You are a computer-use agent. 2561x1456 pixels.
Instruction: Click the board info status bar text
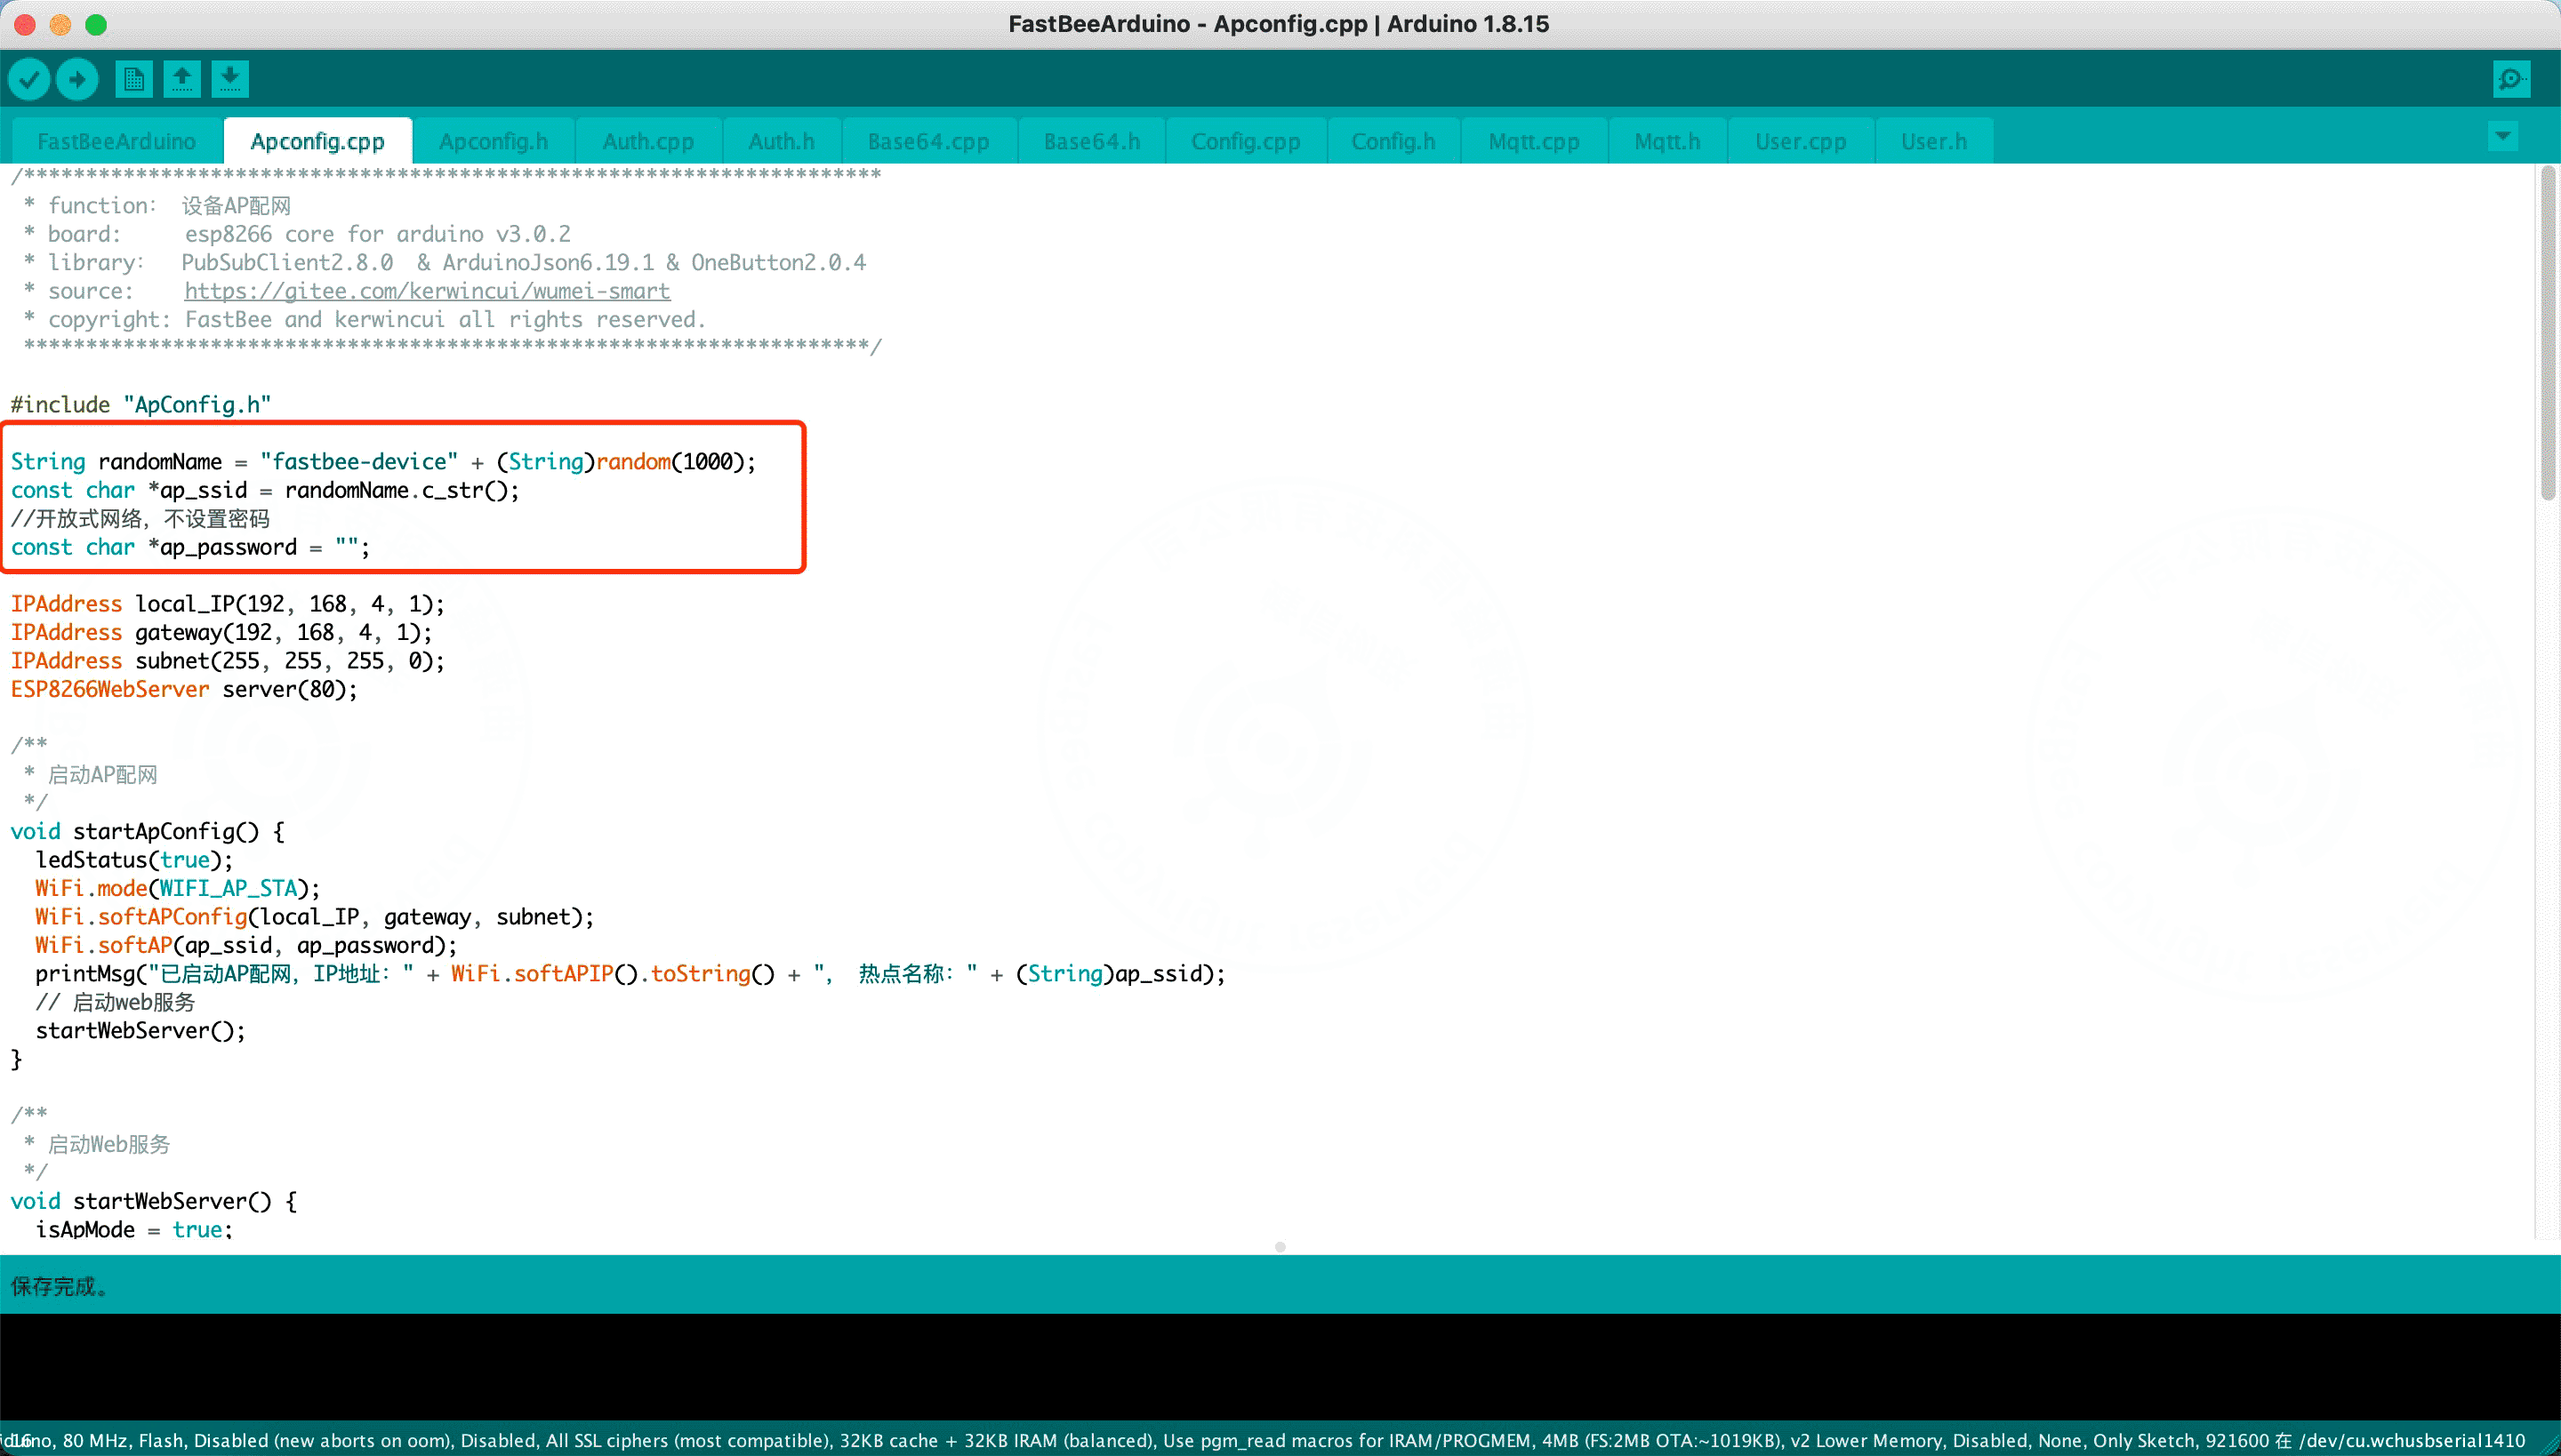tap(1263, 1441)
